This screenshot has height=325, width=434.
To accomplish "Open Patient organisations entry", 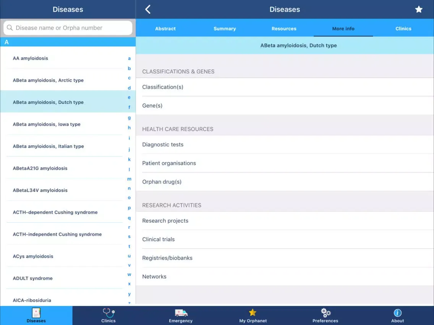I will tap(285, 163).
